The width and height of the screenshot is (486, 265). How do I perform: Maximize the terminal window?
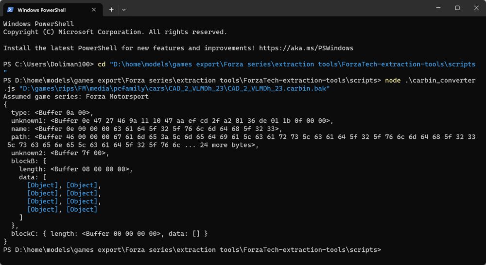pyautogui.click(x=457, y=8)
